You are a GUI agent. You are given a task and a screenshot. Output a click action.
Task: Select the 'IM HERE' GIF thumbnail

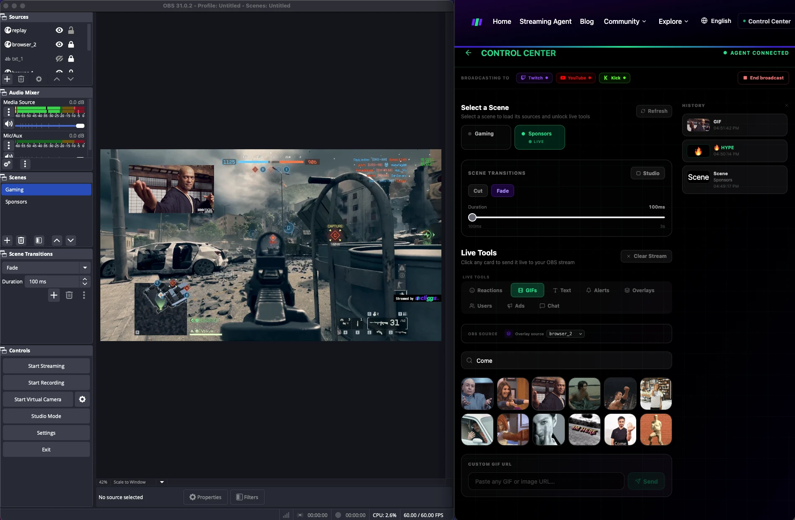click(x=584, y=430)
